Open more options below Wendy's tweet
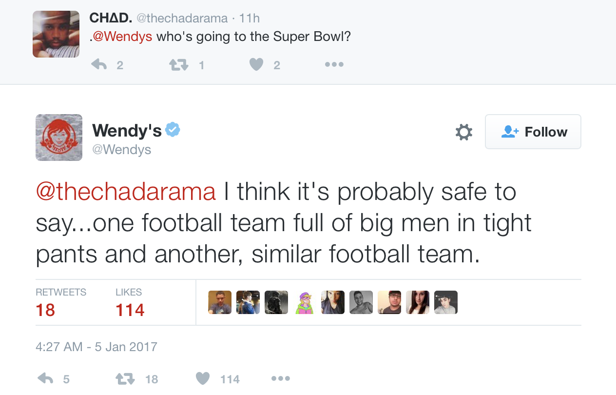 [x=280, y=378]
